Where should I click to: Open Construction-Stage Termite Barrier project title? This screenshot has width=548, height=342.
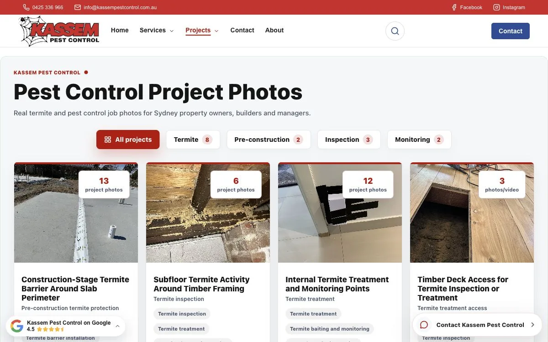tap(75, 289)
